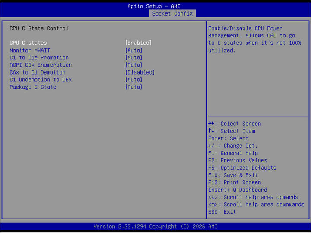
Task: Click the Select Item arrows hint
Action: click(x=232, y=131)
